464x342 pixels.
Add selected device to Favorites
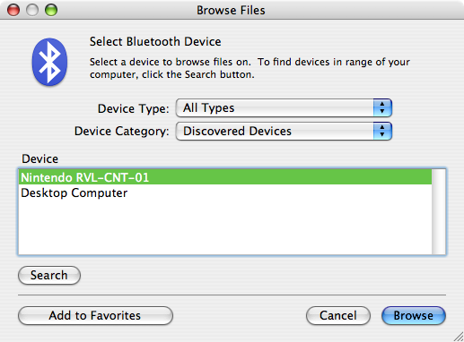click(95, 315)
